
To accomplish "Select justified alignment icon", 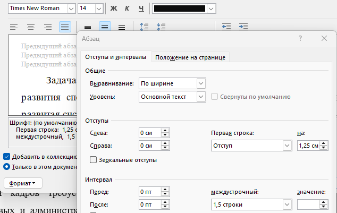I will coord(65,27).
